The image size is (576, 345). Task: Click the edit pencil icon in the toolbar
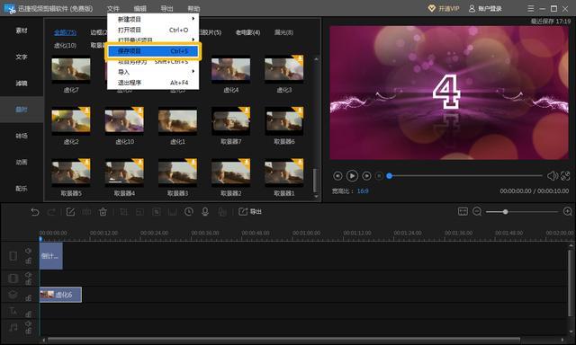pos(70,211)
